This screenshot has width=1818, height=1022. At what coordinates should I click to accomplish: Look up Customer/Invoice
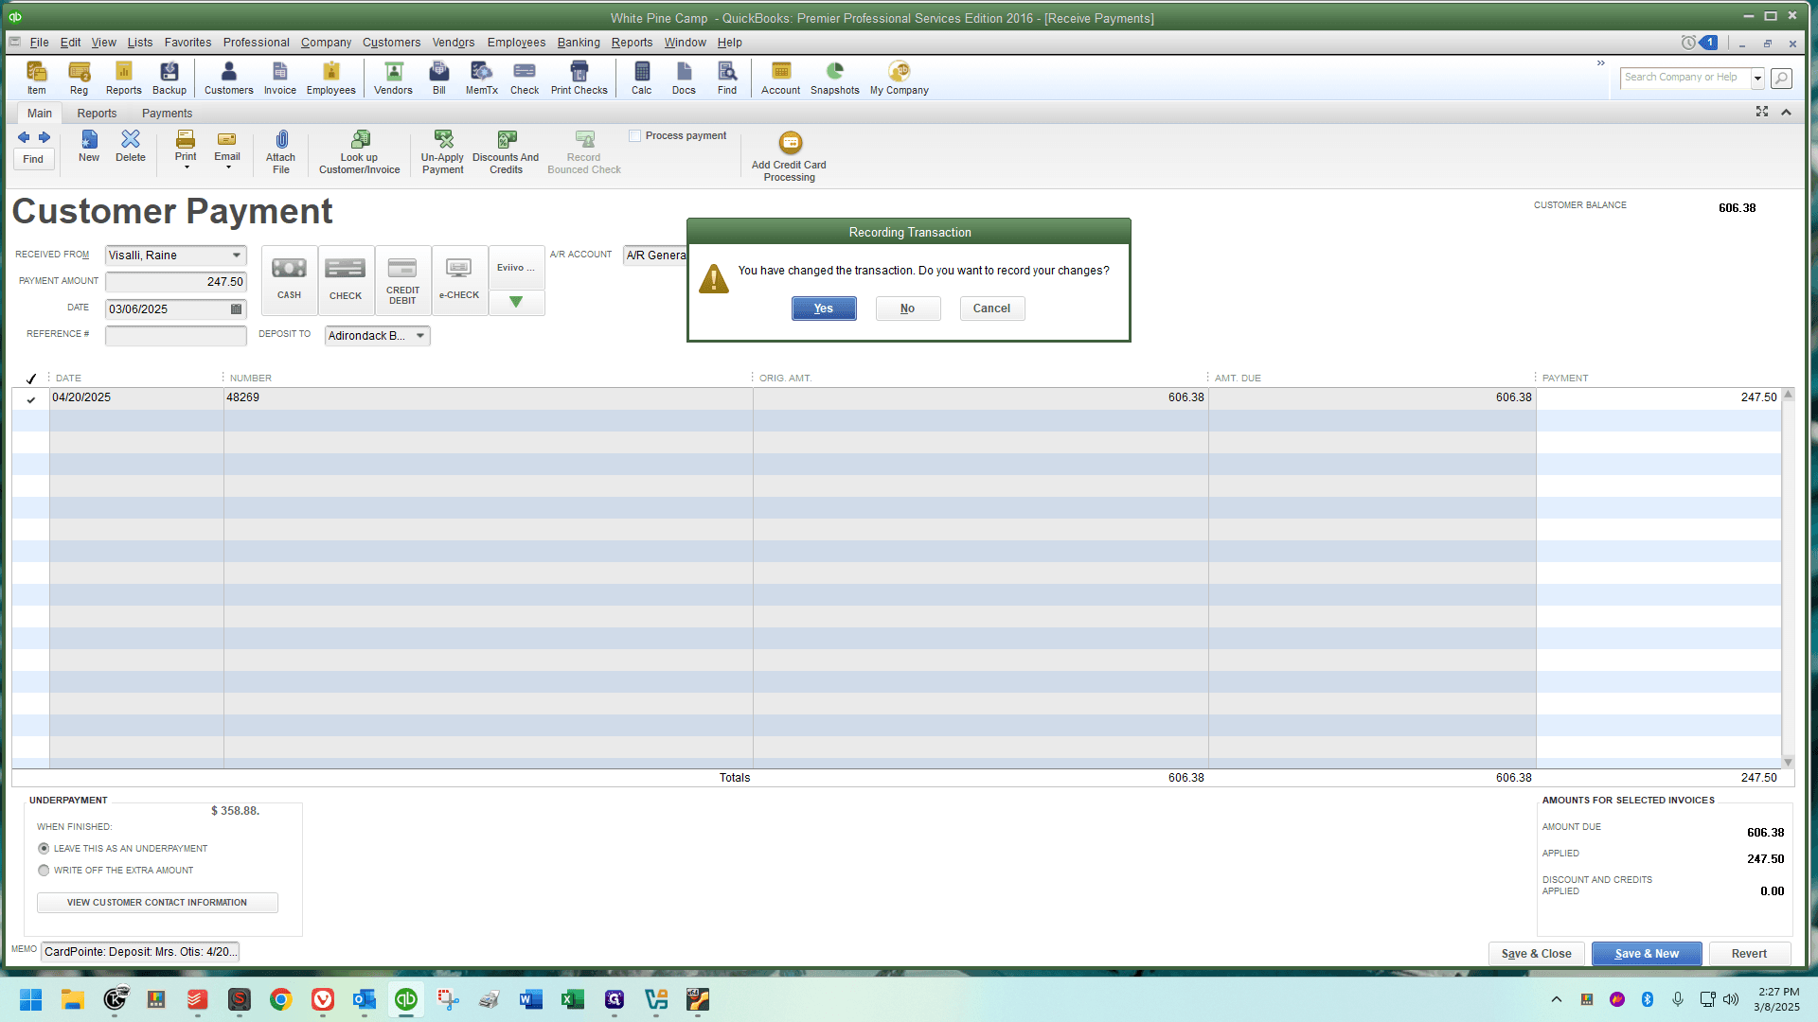[360, 152]
